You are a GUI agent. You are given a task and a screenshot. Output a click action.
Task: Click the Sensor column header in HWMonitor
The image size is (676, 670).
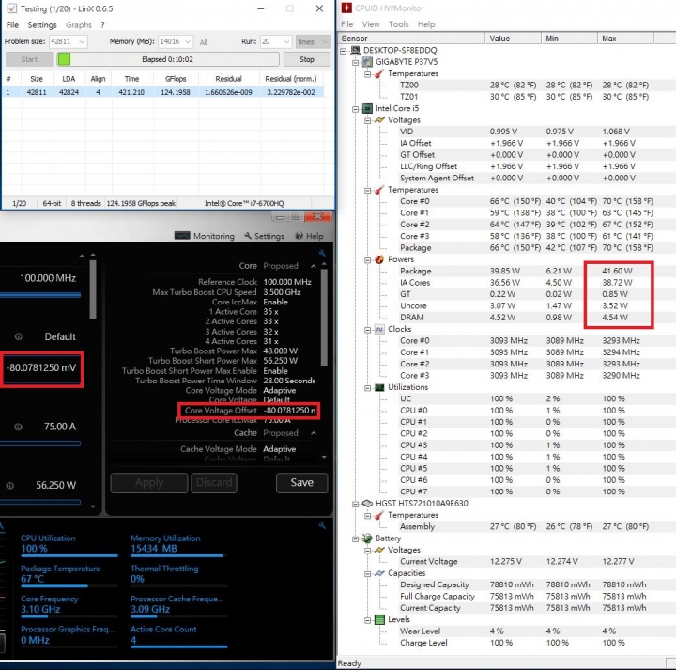click(412, 39)
